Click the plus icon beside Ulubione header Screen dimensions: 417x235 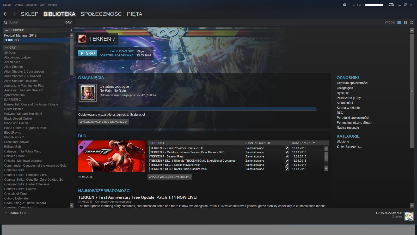coord(72,30)
